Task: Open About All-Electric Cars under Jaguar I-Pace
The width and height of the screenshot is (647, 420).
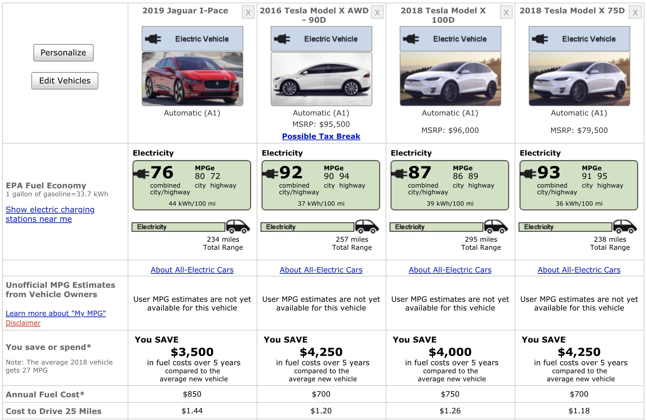Action: [x=192, y=270]
